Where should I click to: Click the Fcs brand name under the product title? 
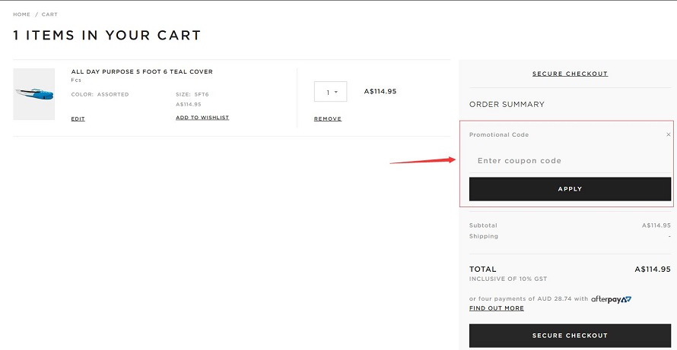click(x=76, y=80)
